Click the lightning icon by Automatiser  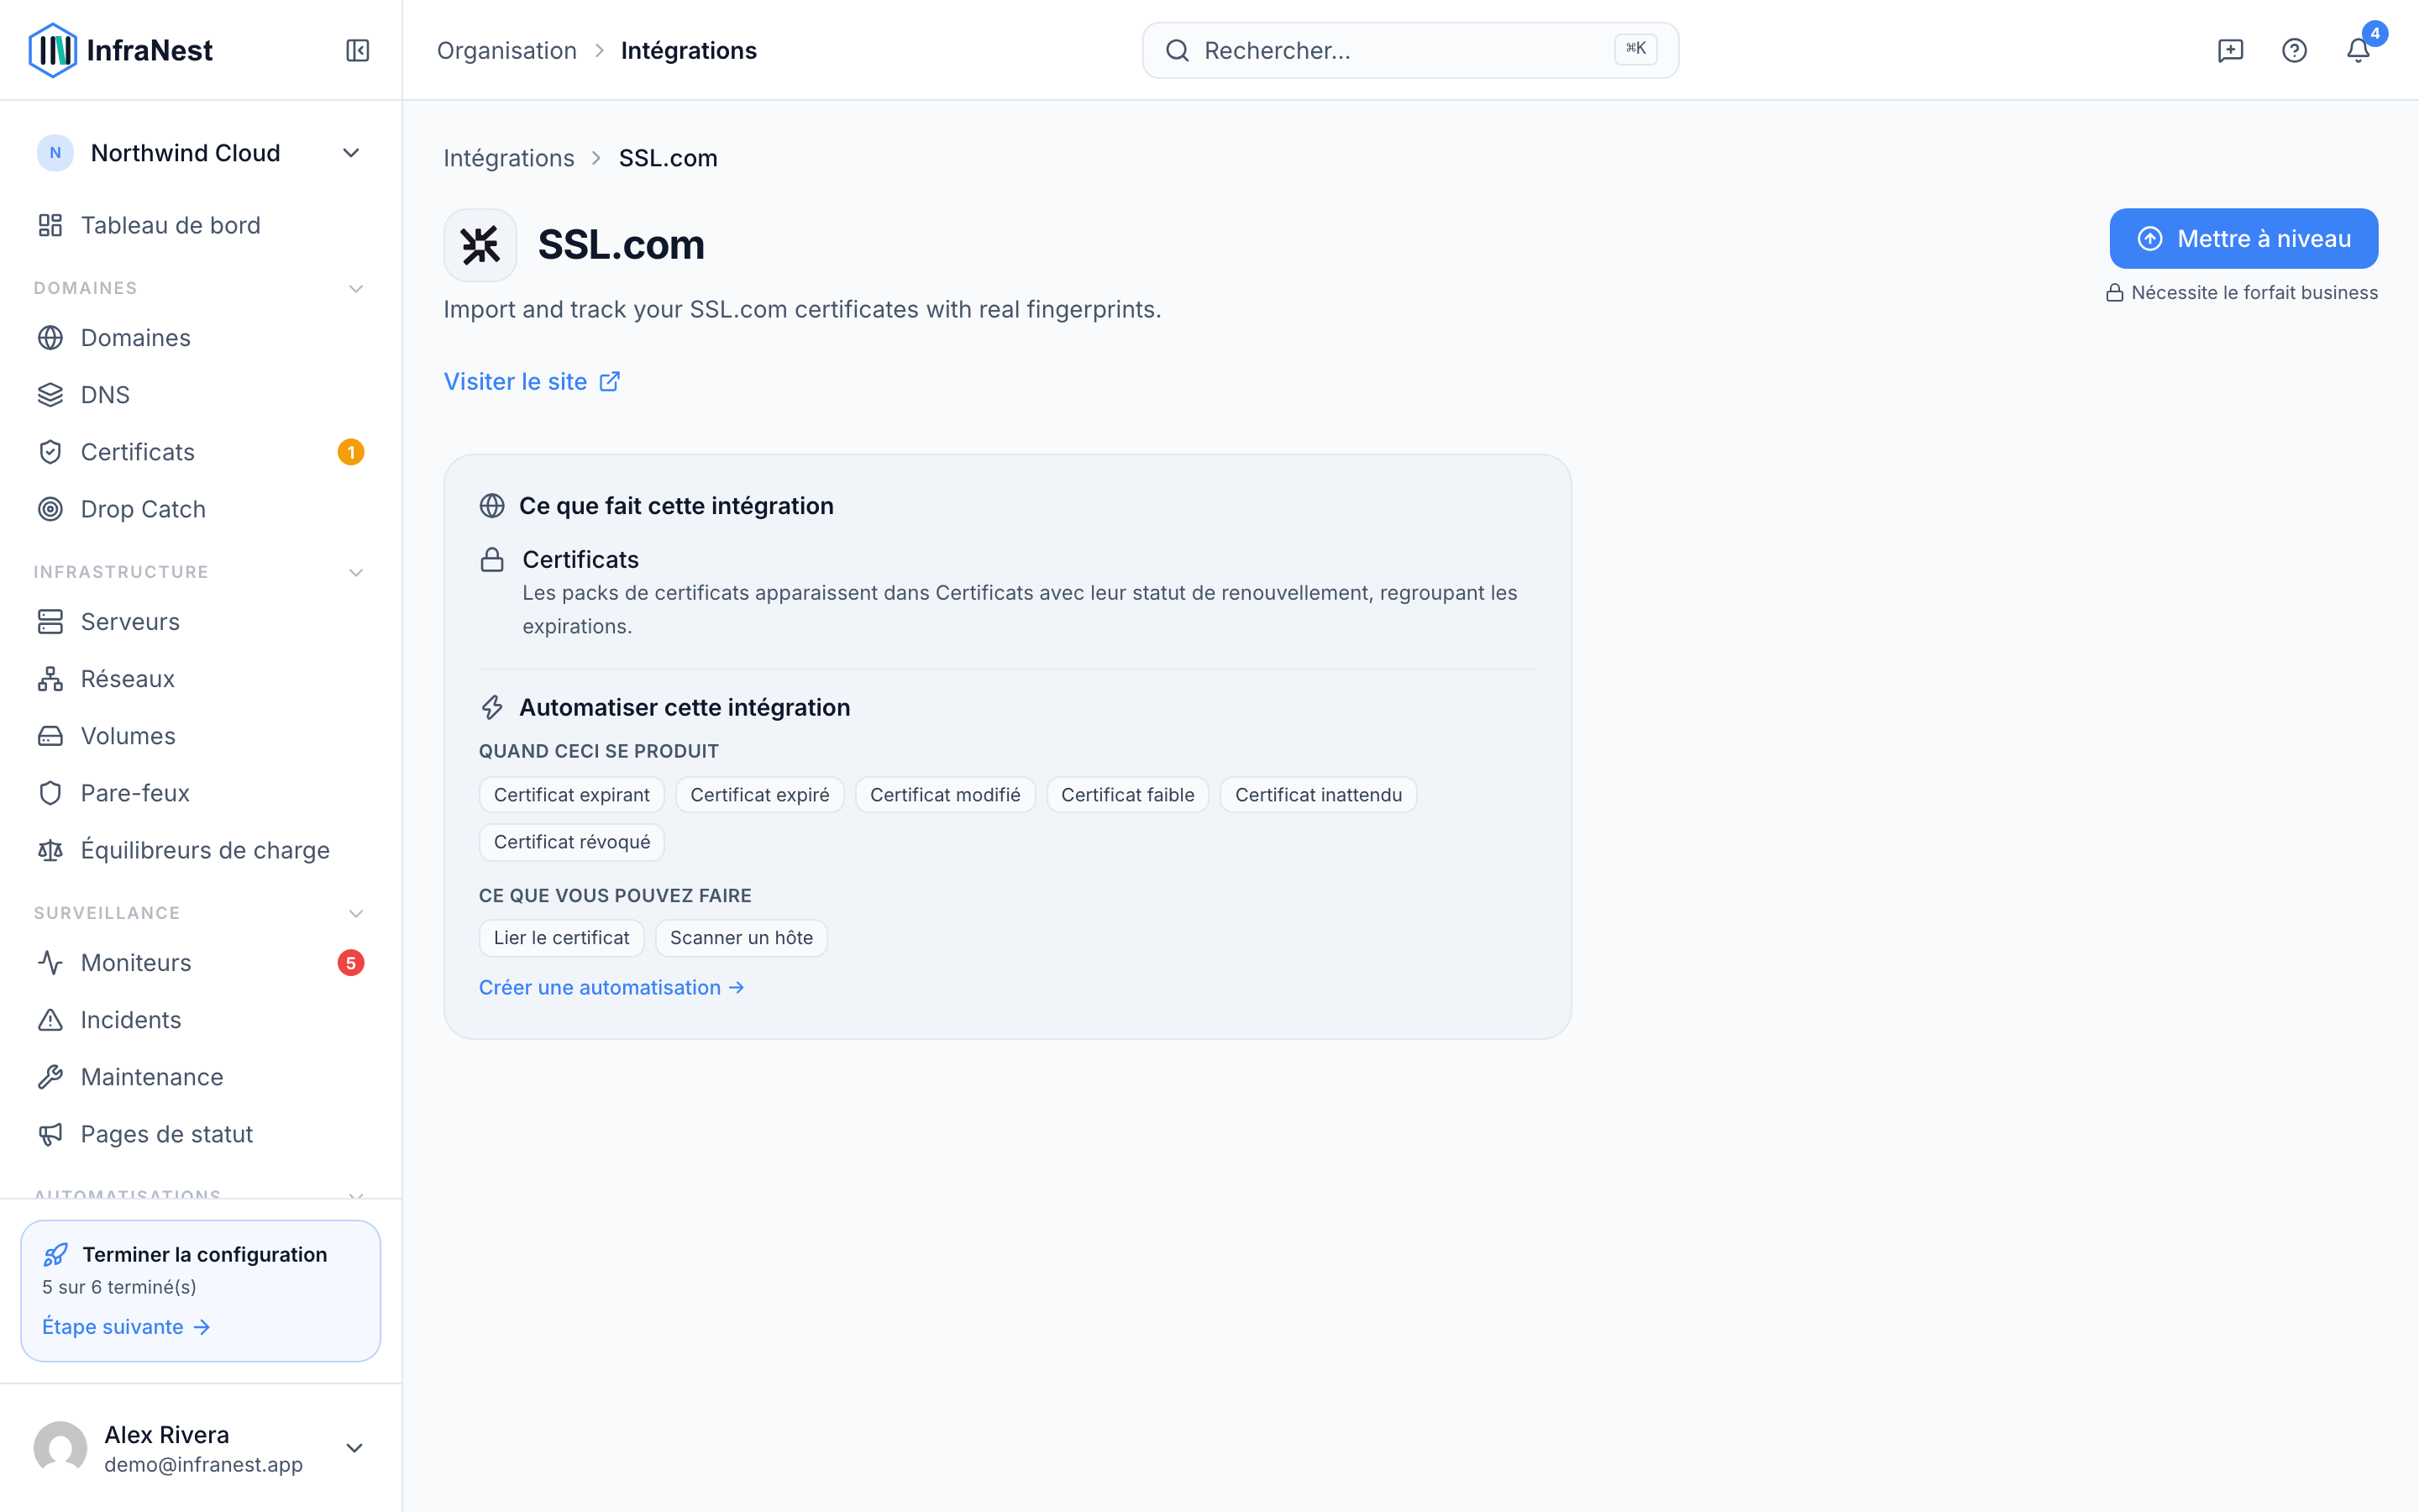click(492, 708)
